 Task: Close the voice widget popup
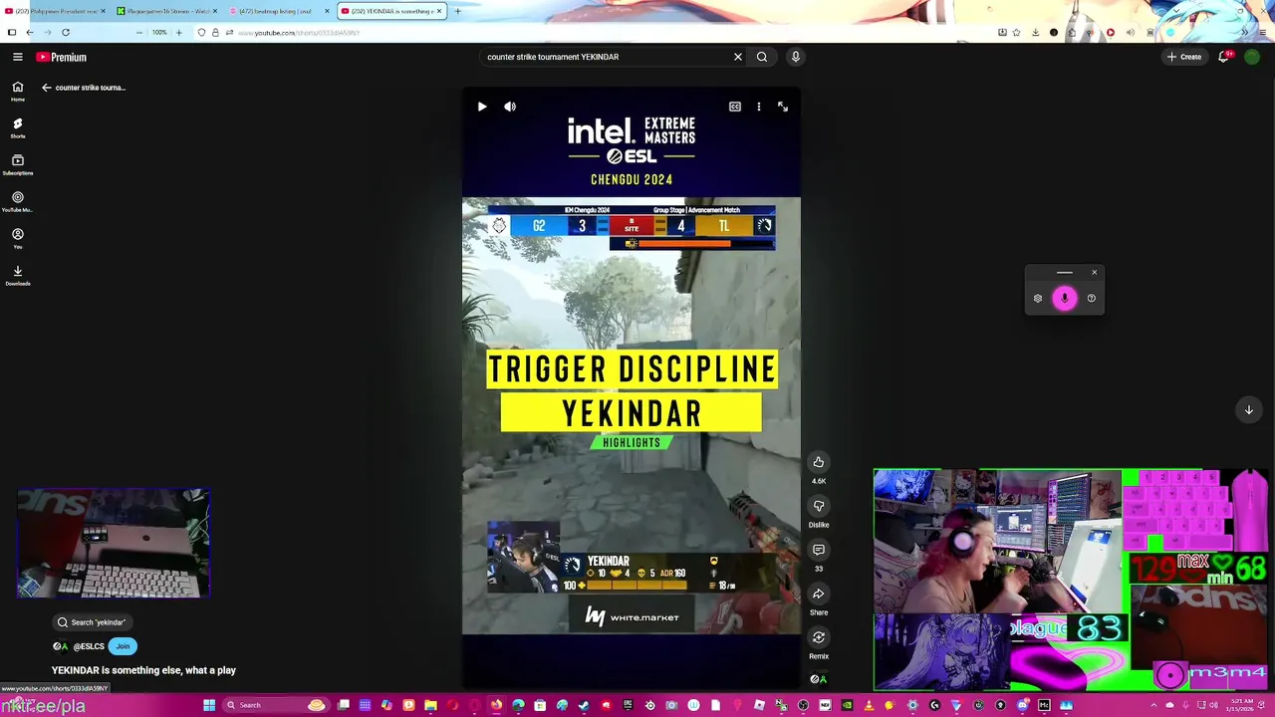click(x=1094, y=273)
